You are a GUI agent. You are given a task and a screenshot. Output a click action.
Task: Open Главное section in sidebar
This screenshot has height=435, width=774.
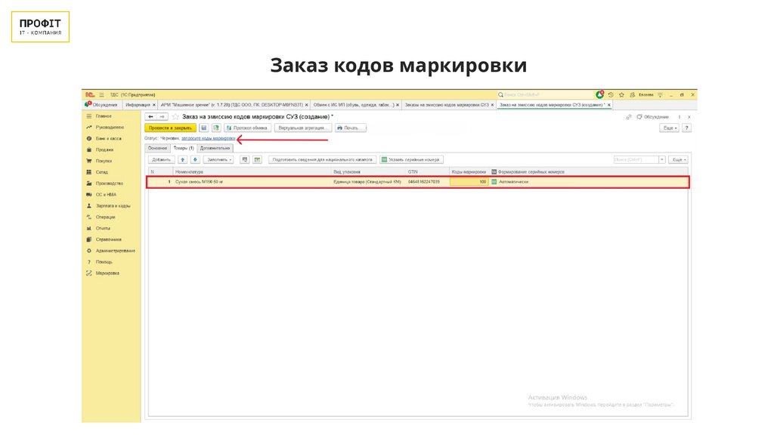click(x=104, y=116)
